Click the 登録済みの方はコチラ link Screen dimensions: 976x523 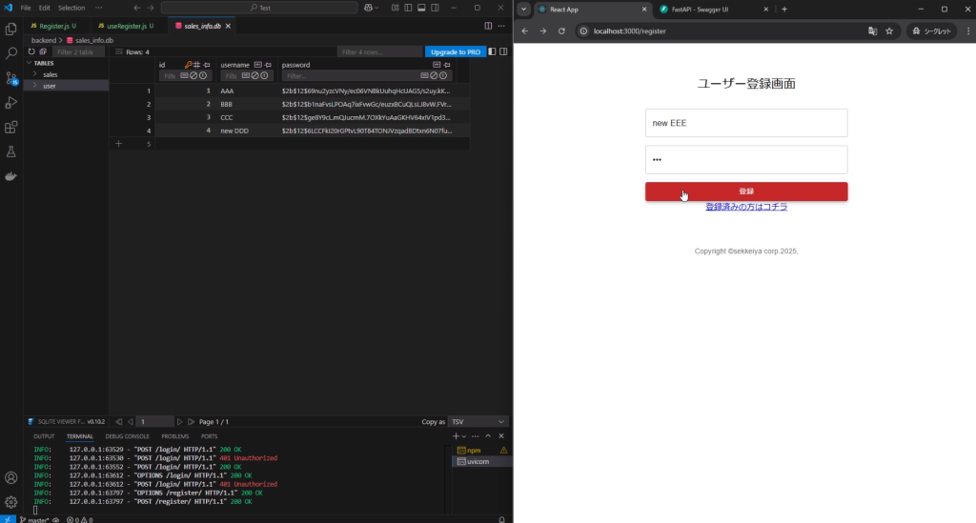[x=745, y=207]
